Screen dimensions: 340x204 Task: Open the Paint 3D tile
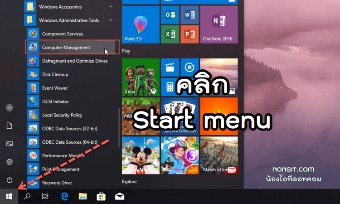(141, 24)
